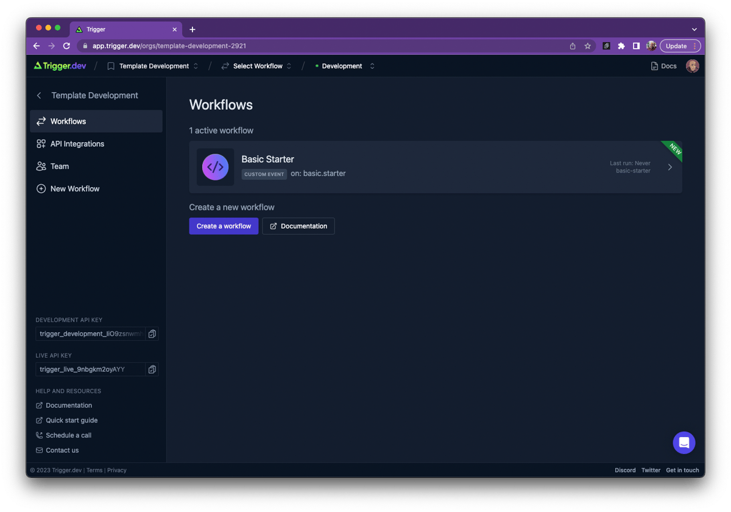The image size is (731, 512).
Task: Open the Privacy link in footer
Action: [117, 470]
